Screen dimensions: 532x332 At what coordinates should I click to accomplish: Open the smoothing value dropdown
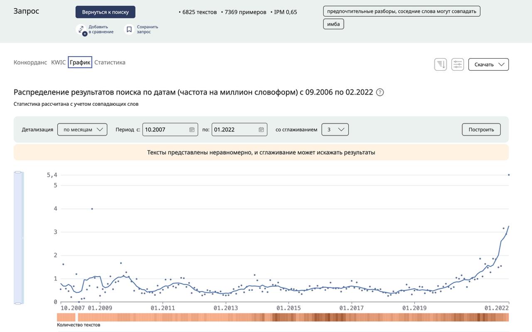pyautogui.click(x=335, y=129)
